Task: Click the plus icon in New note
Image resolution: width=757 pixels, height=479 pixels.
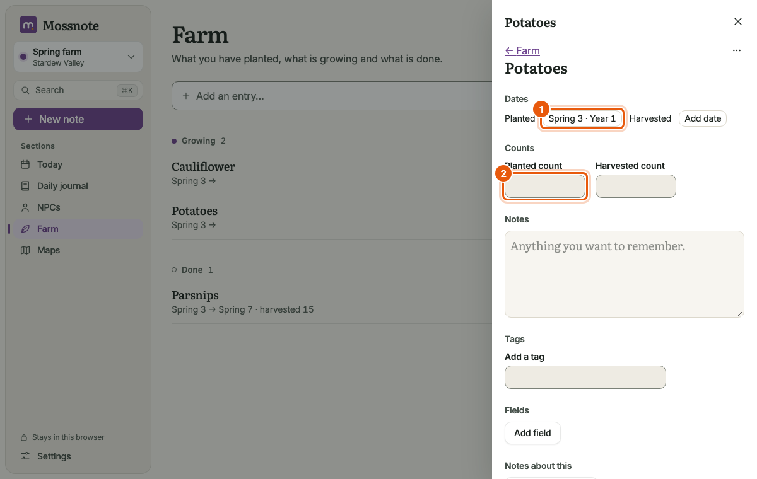Action: coord(28,119)
